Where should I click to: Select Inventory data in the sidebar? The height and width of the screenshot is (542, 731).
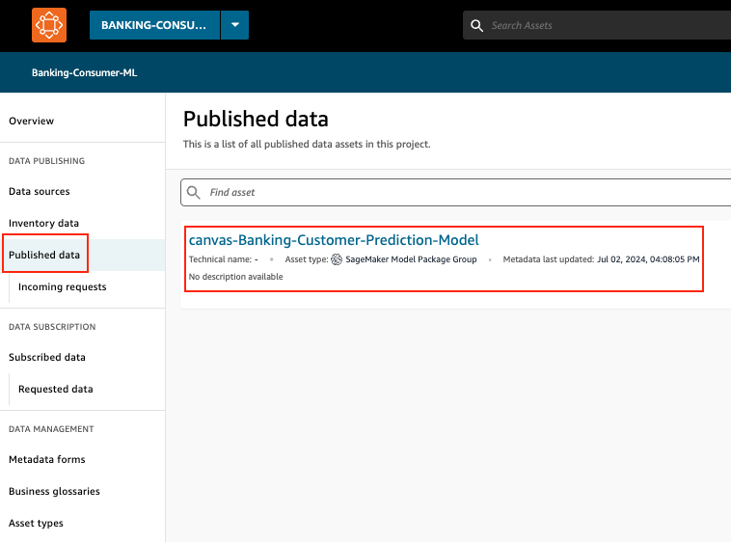[44, 223]
